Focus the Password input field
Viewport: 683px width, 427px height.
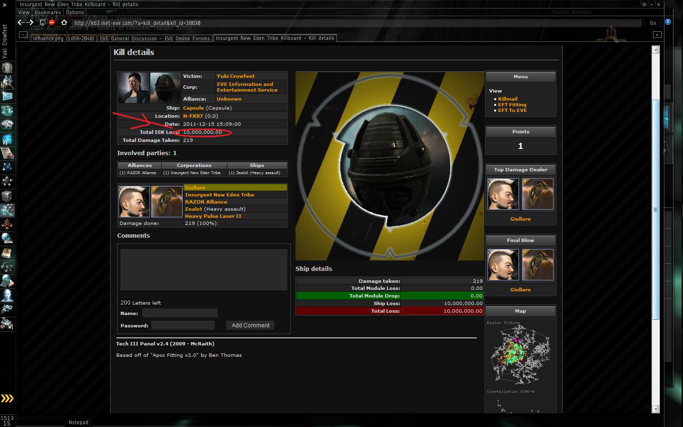(x=183, y=325)
